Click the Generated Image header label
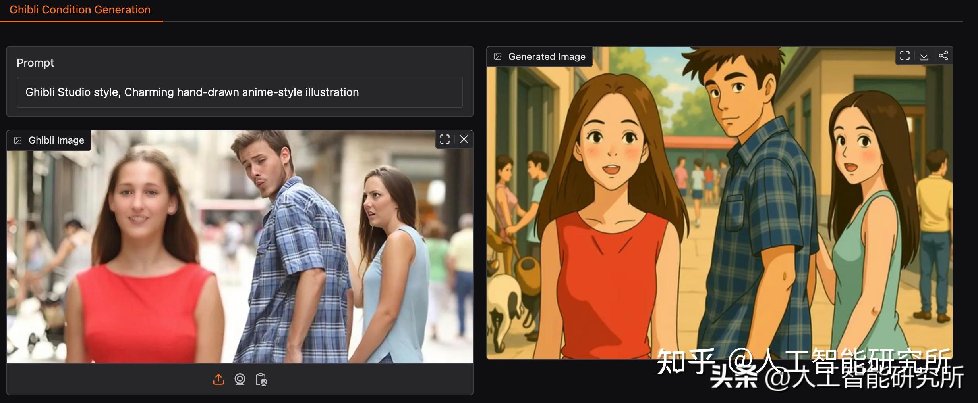Image resolution: width=978 pixels, height=403 pixels. pyautogui.click(x=547, y=56)
